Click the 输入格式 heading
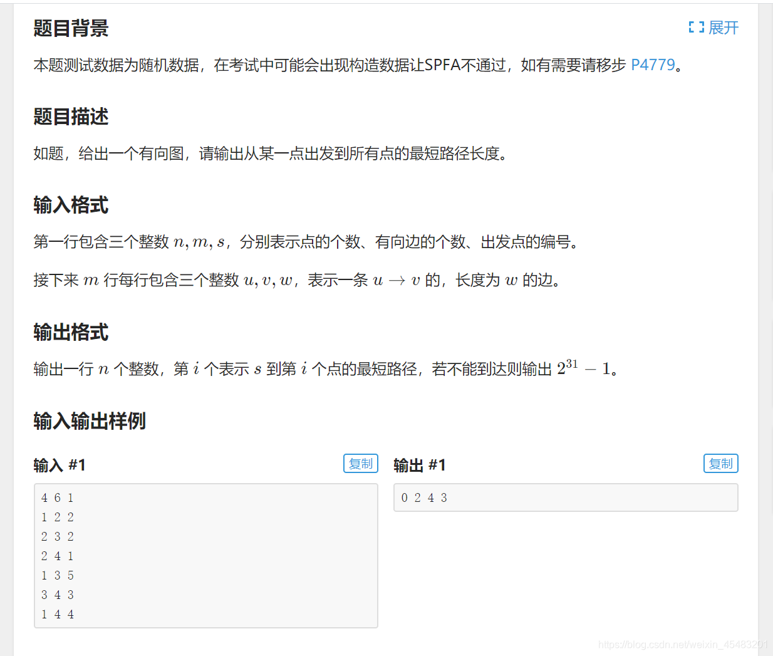The image size is (773, 656). tap(71, 205)
